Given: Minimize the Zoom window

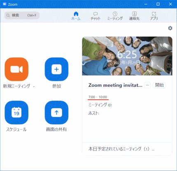Looking at the screenshot, I should click(x=146, y=4).
